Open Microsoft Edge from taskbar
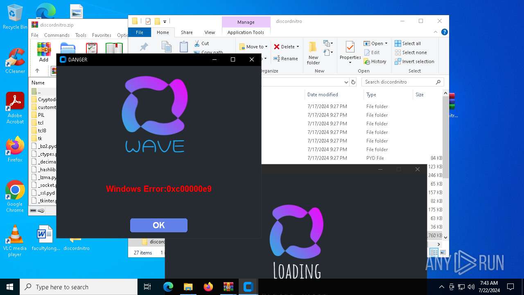 click(x=168, y=287)
